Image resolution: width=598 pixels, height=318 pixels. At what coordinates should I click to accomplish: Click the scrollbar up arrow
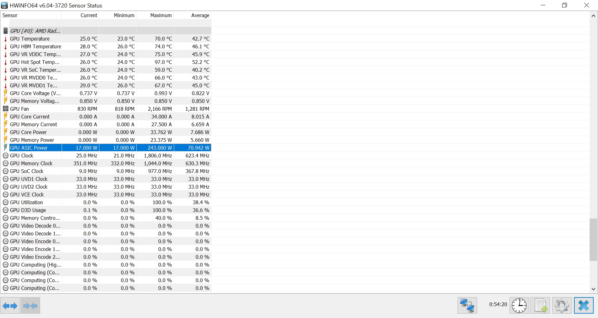[593, 16]
